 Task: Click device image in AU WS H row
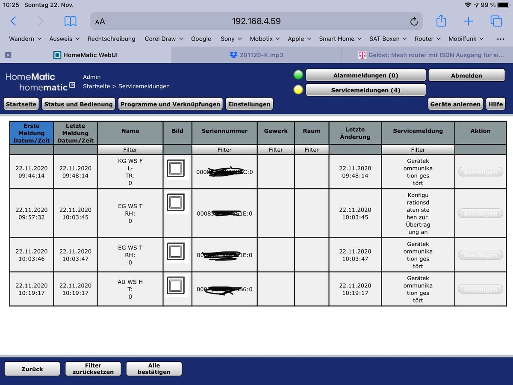[x=176, y=285]
